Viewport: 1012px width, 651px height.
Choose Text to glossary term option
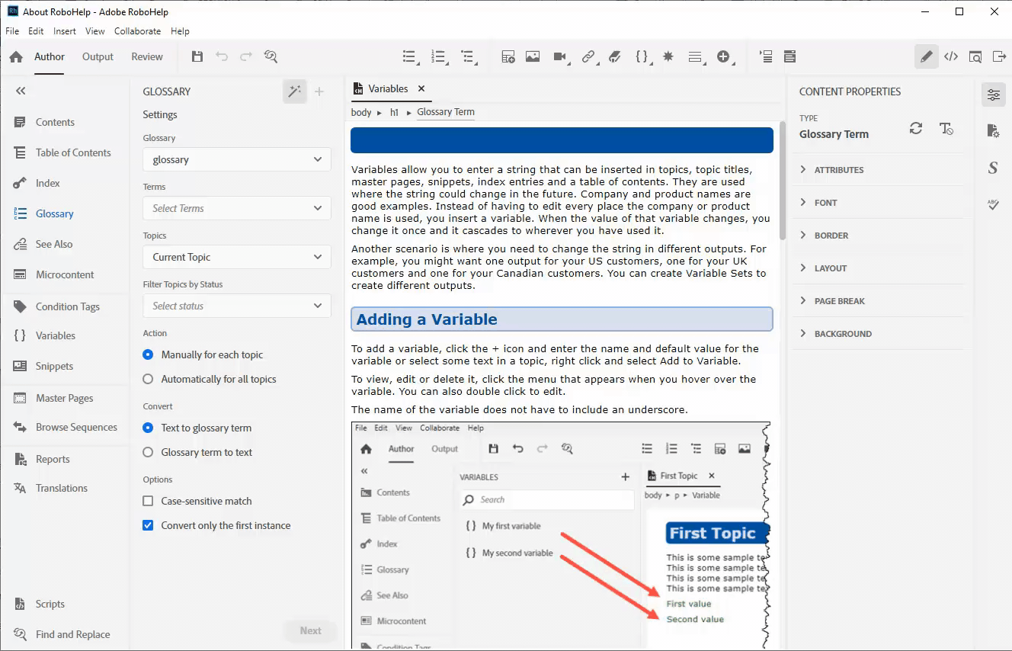click(x=148, y=428)
